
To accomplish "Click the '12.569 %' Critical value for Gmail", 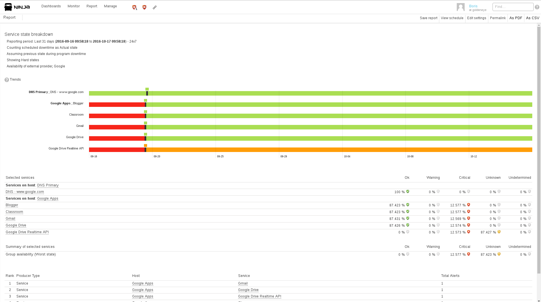I will pyautogui.click(x=458, y=219).
